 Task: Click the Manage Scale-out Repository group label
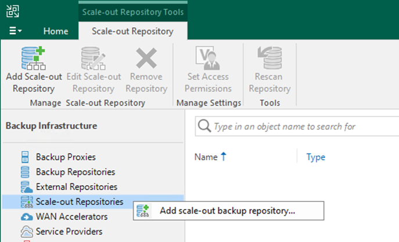pyautogui.click(x=88, y=103)
